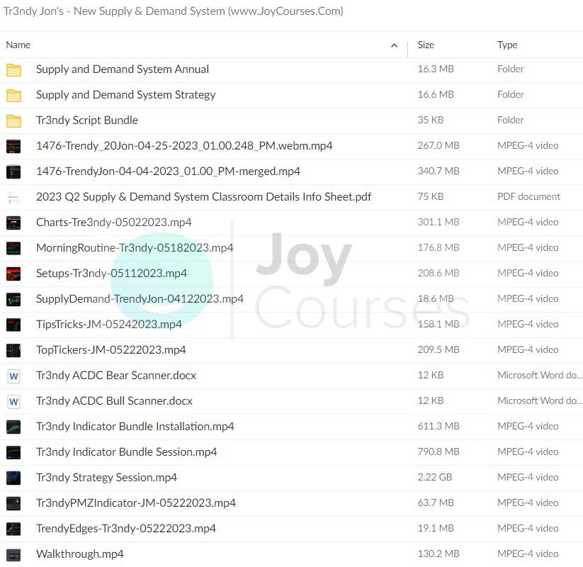This screenshot has width=583, height=567.
Task: Click thumbnail icon of Charts-Tre3ndy-05022023.mp4
Action: 13,223
